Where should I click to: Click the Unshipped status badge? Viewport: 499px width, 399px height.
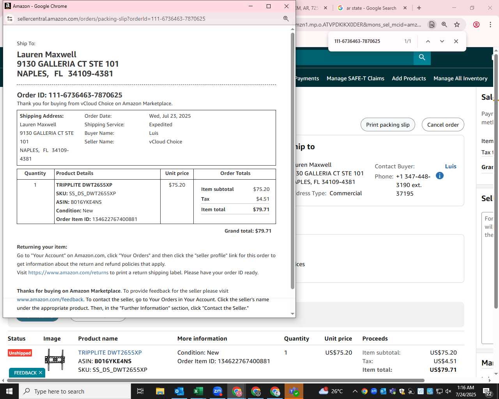click(20, 353)
